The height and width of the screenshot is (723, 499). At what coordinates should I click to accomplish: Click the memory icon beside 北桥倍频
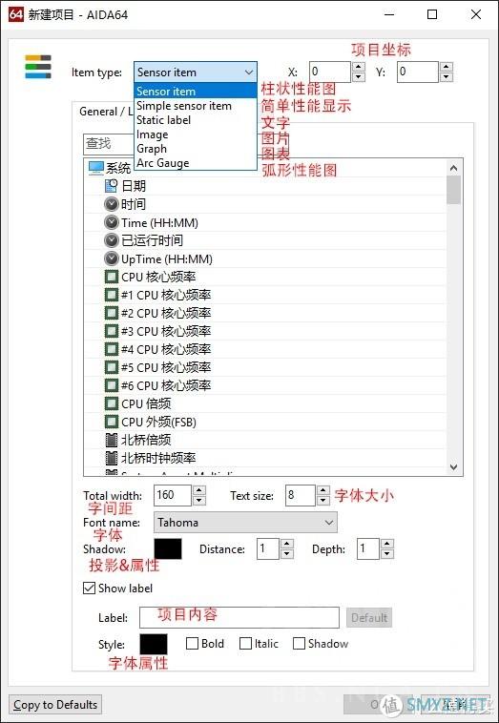111,440
